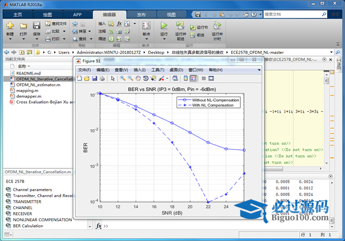Click the fx insert function icon
The height and width of the screenshot is (241, 345).
point(119,24)
